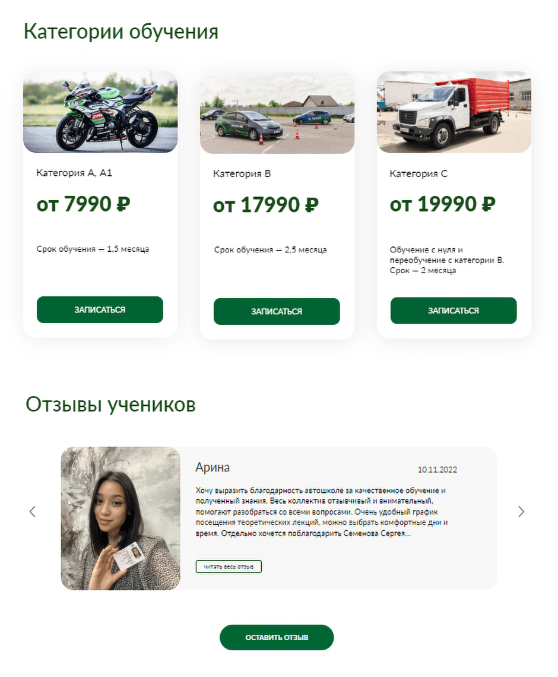
Task: Sign up for Категория A, A1 course
Action: pos(100,309)
